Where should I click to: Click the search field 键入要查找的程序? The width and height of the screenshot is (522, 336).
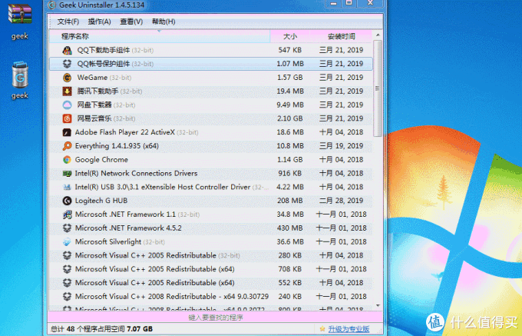(216, 318)
